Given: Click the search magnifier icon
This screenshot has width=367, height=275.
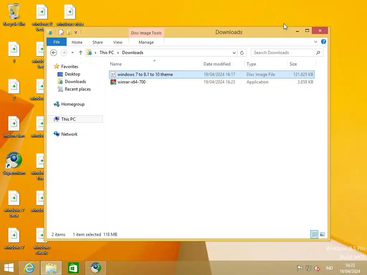Looking at the screenshot, I should [318, 53].
